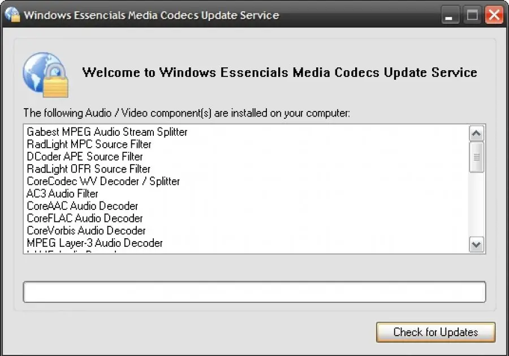Click the component list scrollbar thumb
This screenshot has width=509, height=356.
point(477,157)
